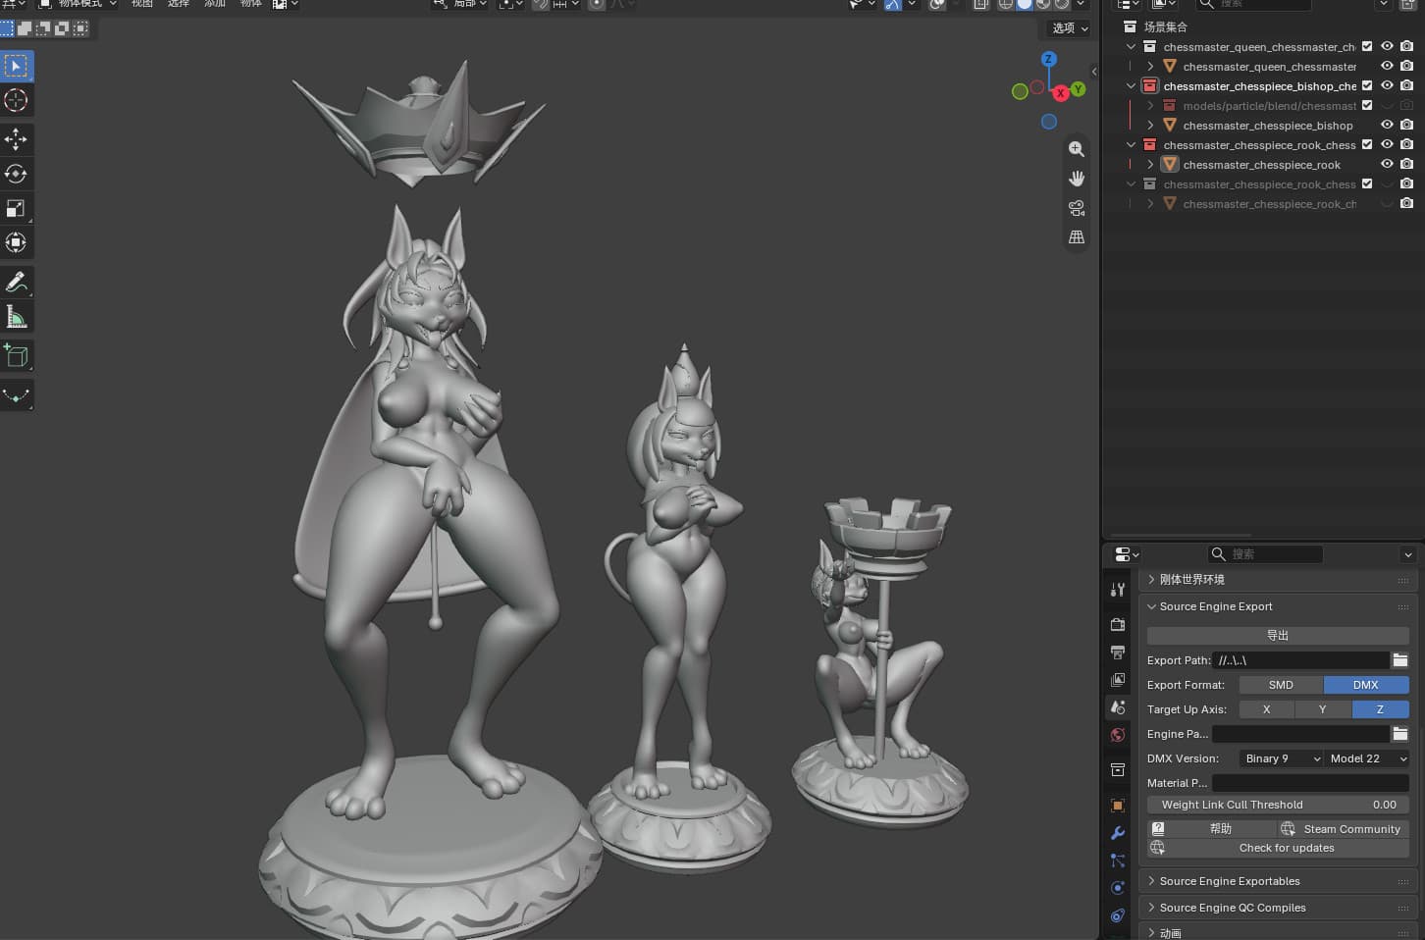The height and width of the screenshot is (940, 1425).
Task: Click the viewport pan hand icon
Action: (1077, 179)
